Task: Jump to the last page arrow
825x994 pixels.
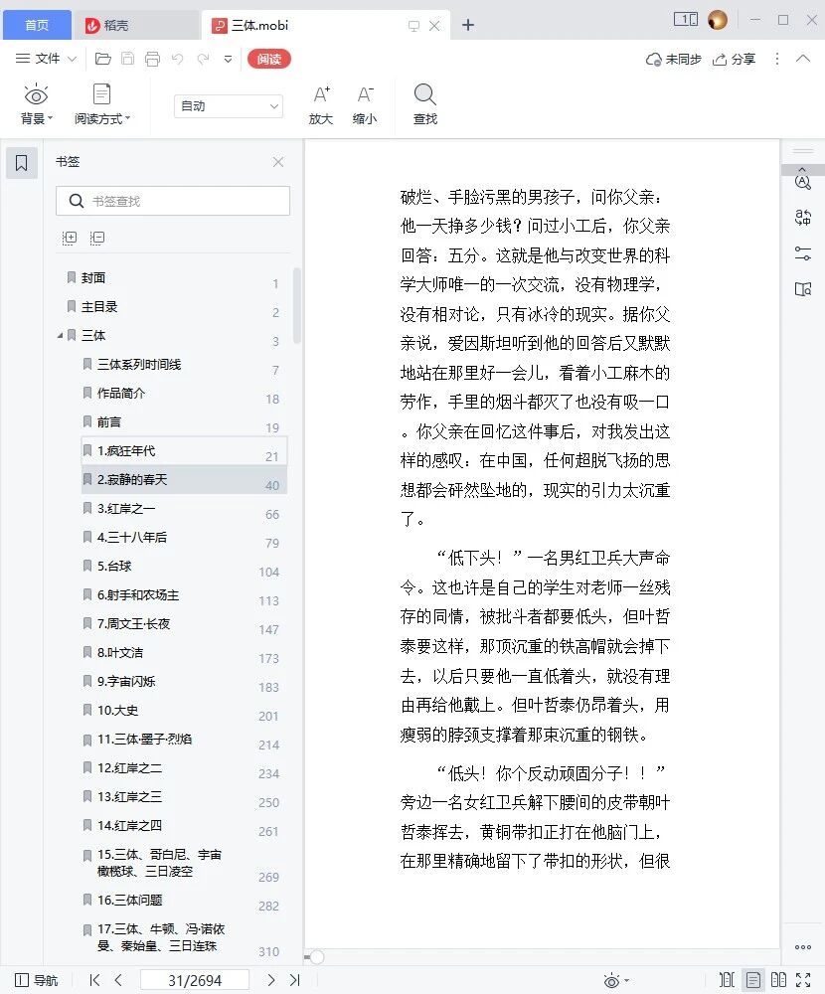Action: [295, 980]
